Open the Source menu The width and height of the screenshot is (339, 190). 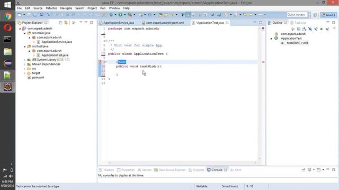pyautogui.click(x=38, y=8)
